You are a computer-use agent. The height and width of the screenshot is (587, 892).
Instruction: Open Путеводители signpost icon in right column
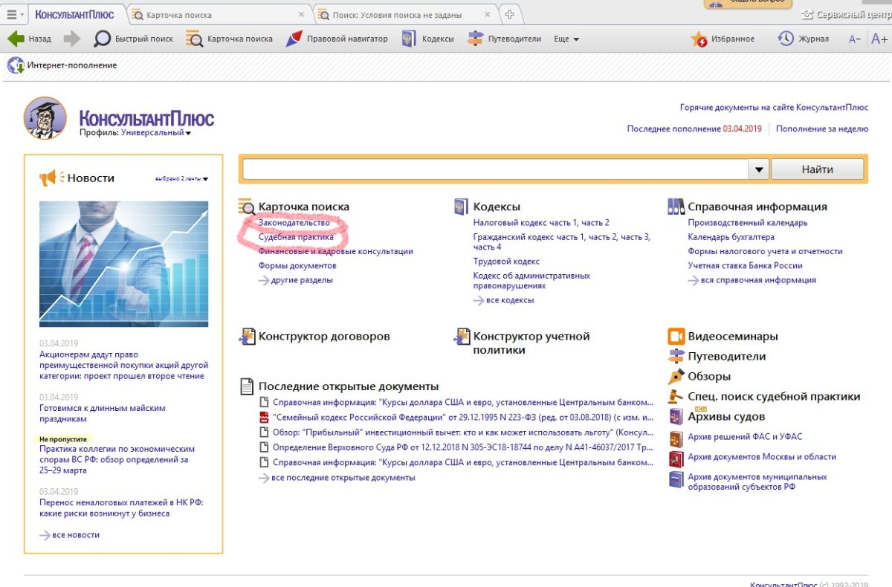pyautogui.click(x=676, y=357)
